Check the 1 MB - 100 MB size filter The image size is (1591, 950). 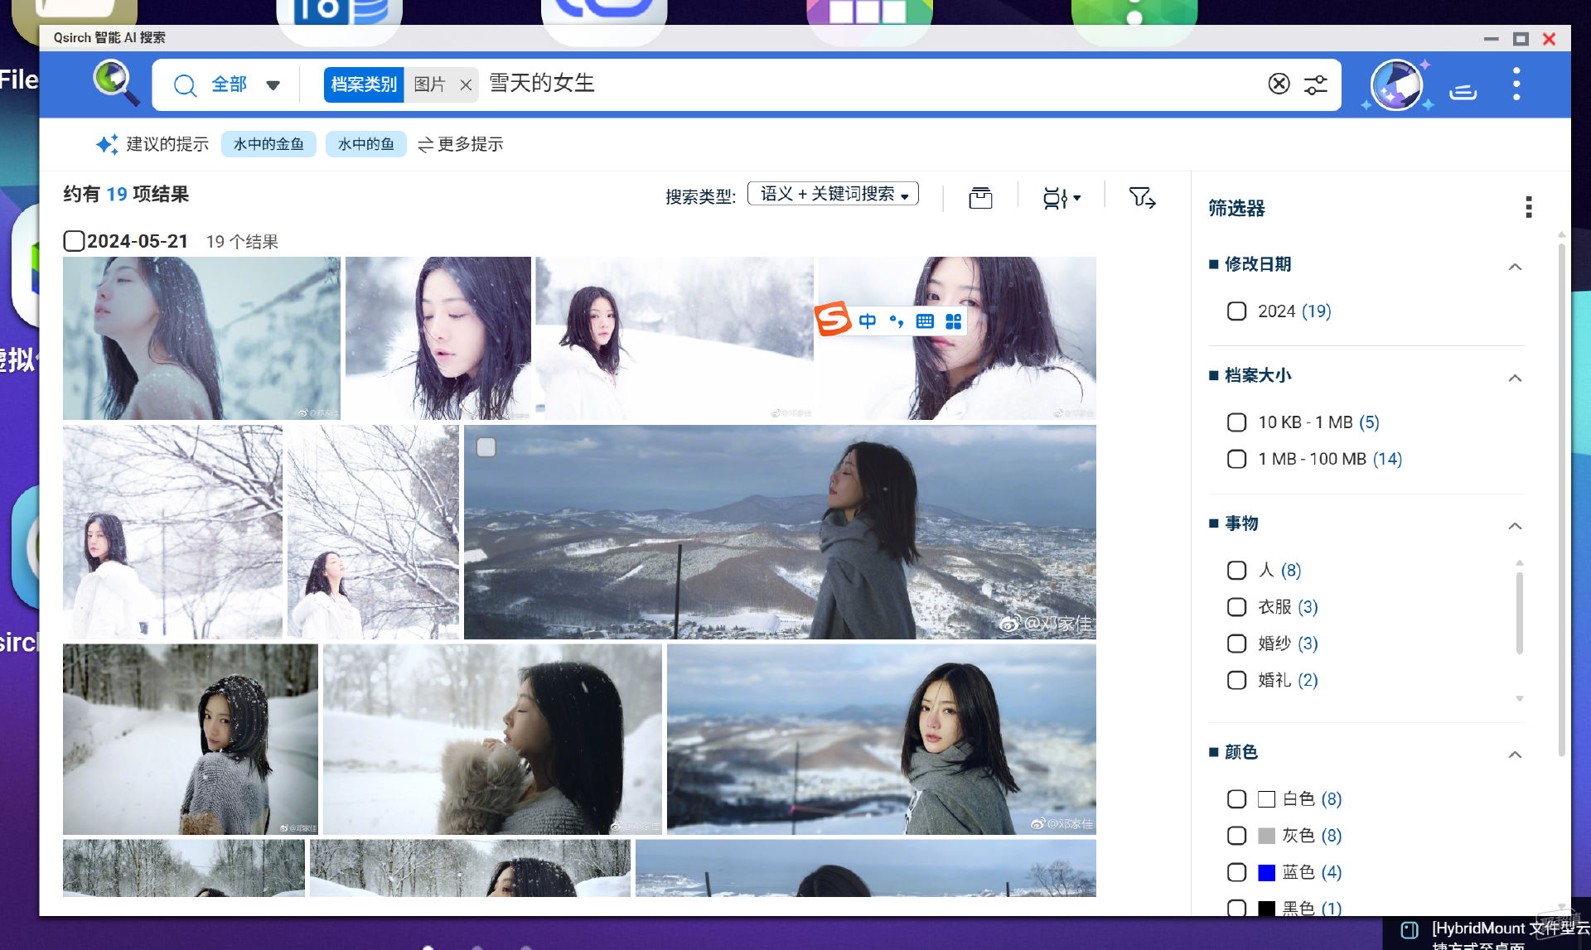[1236, 459]
